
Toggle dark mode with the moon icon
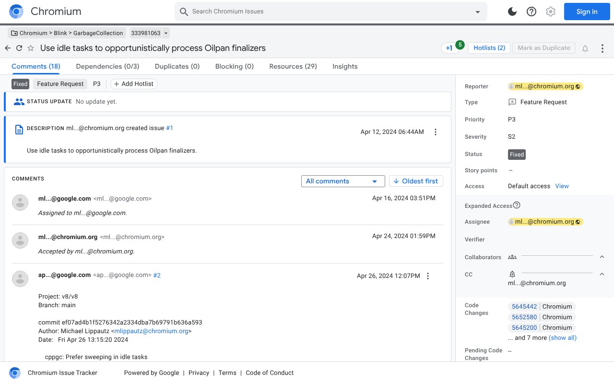coord(512,12)
